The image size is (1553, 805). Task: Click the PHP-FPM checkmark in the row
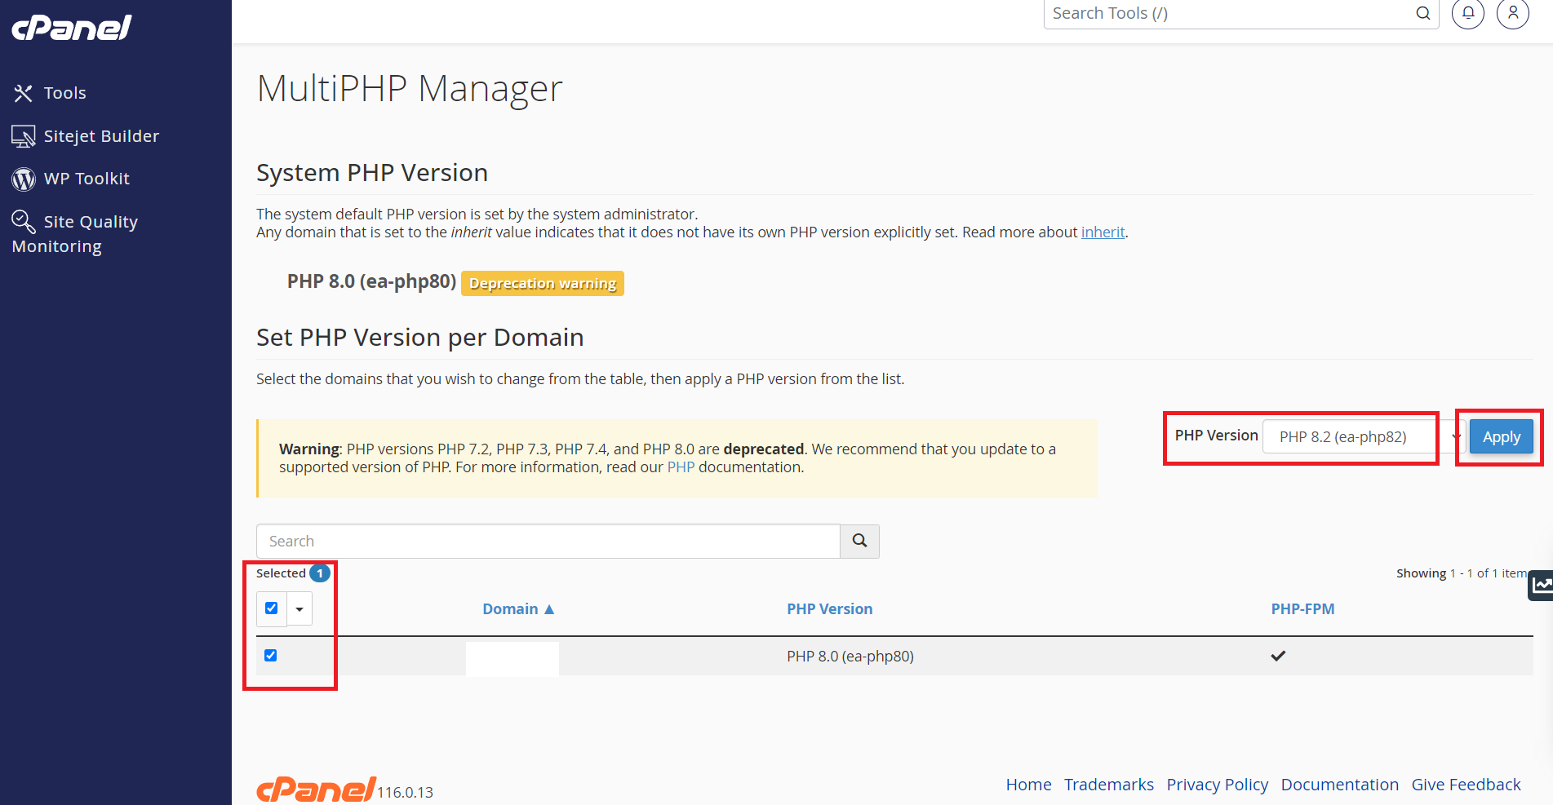[1278, 656]
